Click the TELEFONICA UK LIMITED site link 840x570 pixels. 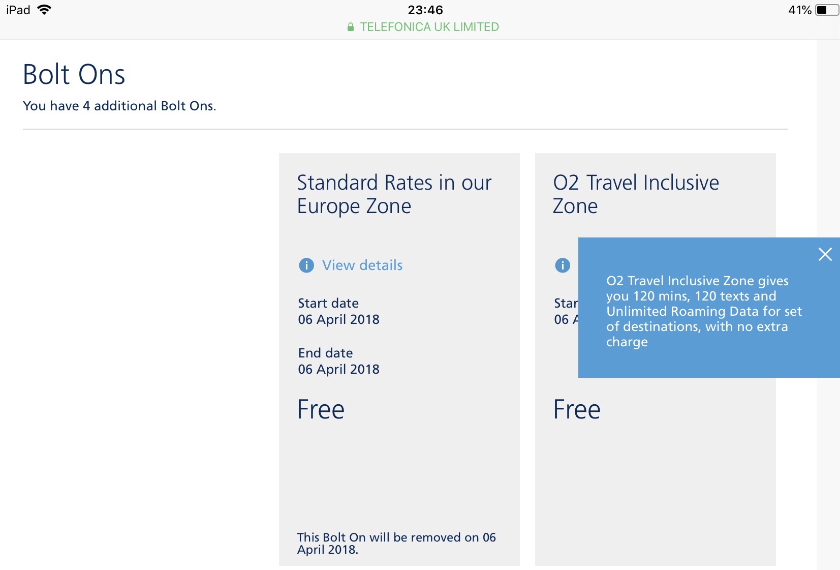click(x=428, y=27)
